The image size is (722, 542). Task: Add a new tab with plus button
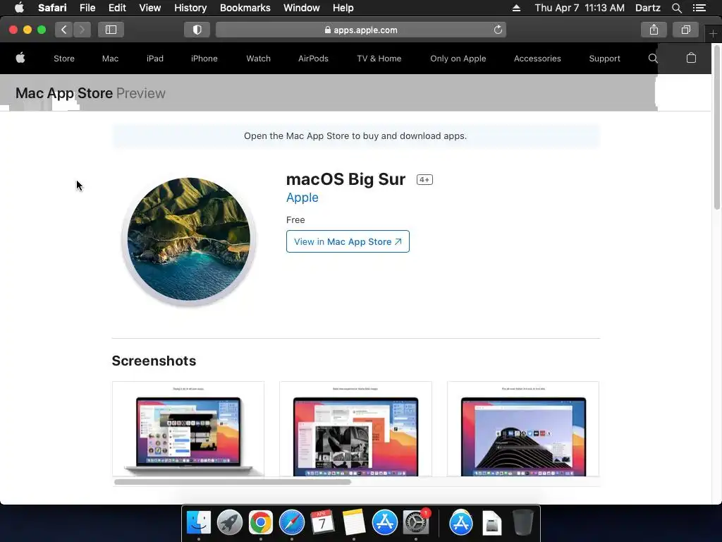[713, 34]
